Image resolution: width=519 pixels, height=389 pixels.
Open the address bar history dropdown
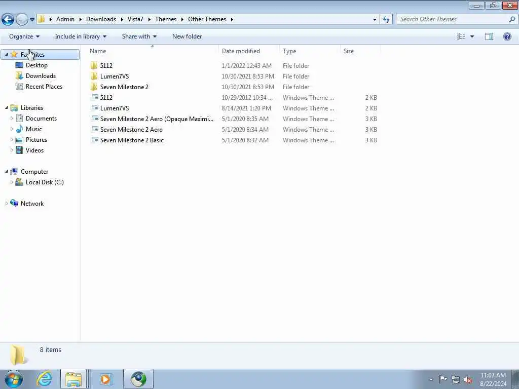375,20
